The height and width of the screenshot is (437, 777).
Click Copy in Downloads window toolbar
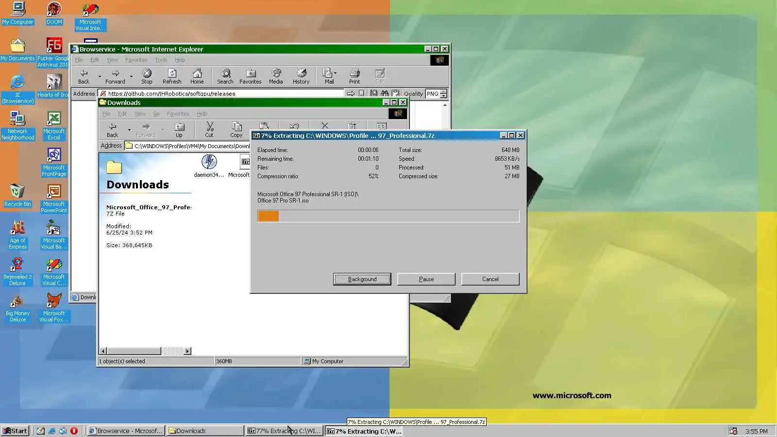[236, 130]
